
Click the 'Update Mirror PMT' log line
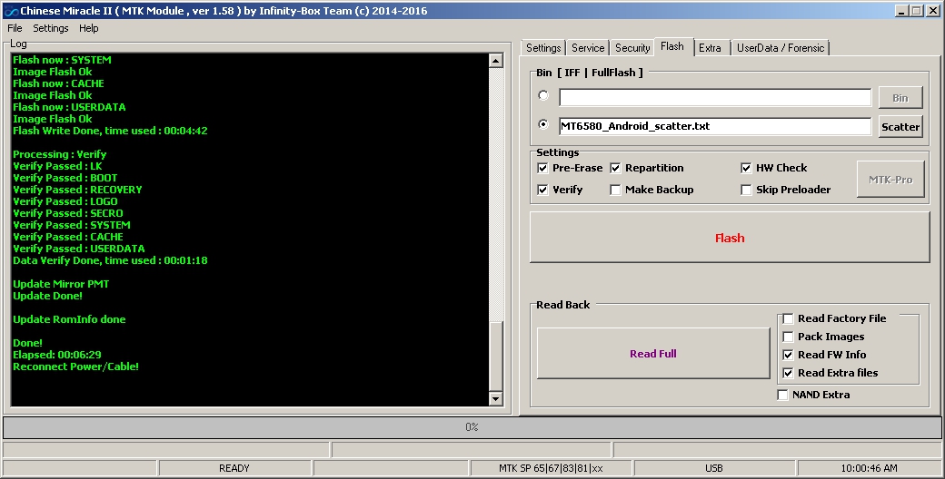61,284
